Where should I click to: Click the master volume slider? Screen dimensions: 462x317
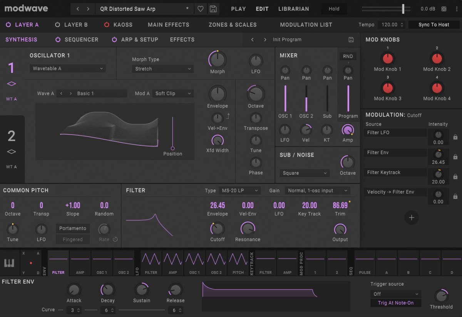click(386, 9)
